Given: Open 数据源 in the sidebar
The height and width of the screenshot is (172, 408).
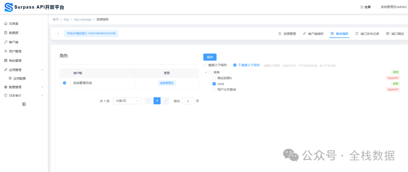Looking at the screenshot, I should click(14, 33).
